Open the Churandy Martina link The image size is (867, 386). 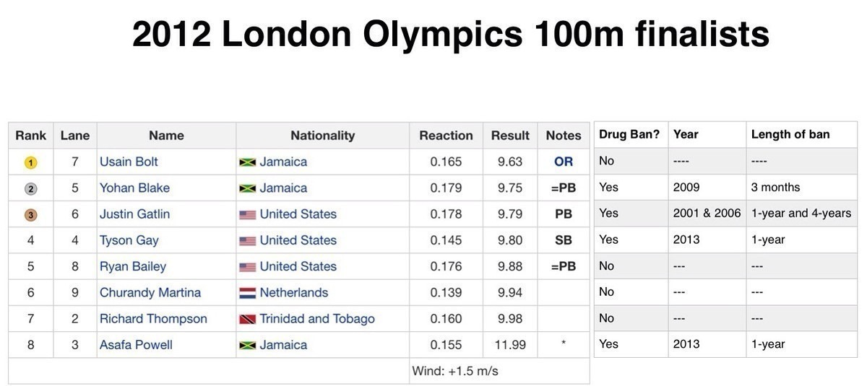150,292
